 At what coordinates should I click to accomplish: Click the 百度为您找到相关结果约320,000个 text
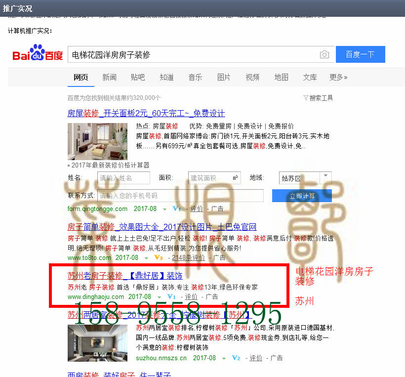click(x=114, y=98)
